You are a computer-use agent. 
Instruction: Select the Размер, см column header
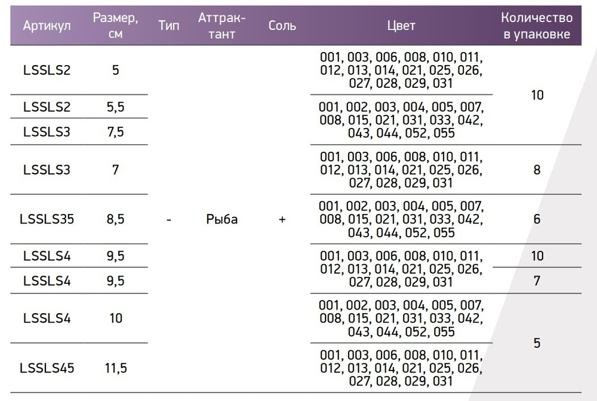[116, 26]
